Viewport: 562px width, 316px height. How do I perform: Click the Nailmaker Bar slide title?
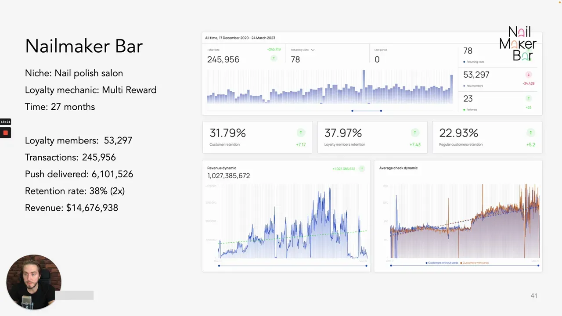[84, 46]
